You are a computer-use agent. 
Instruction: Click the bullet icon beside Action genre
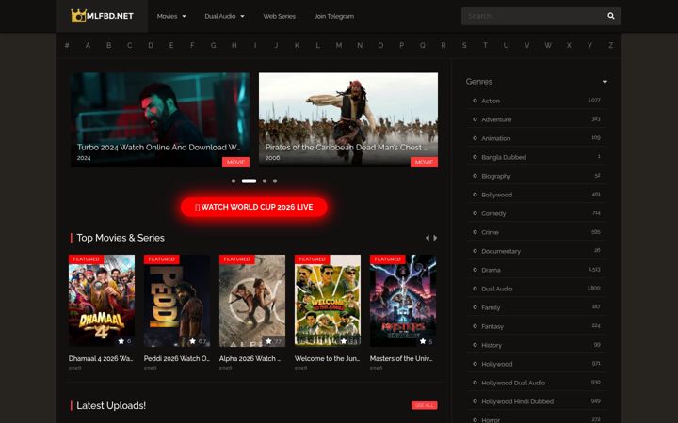pyautogui.click(x=475, y=101)
